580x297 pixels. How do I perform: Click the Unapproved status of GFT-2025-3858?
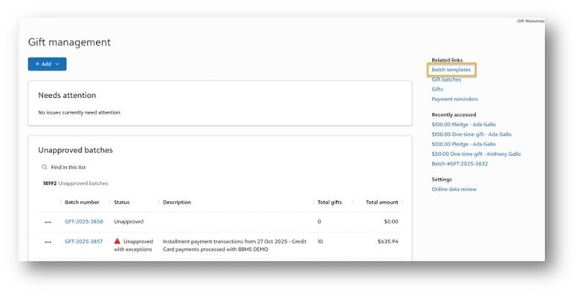click(x=129, y=222)
